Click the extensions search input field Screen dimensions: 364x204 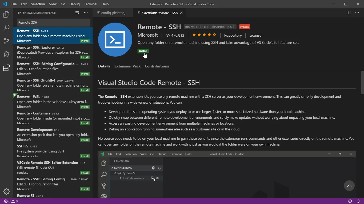pos(53,23)
